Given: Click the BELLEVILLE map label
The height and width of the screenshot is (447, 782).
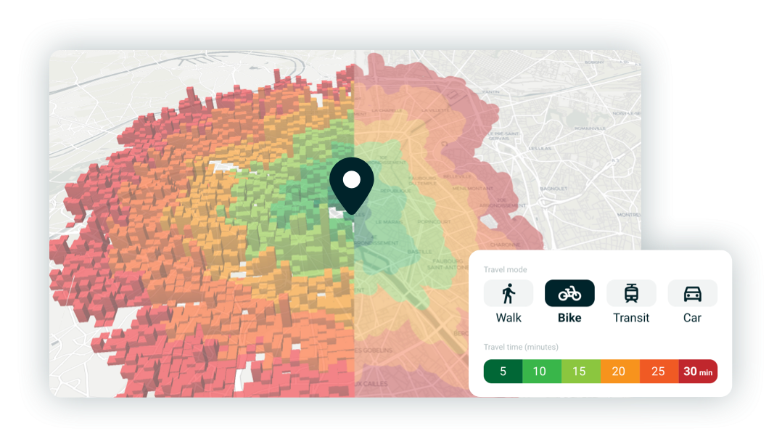Looking at the screenshot, I should (x=457, y=176).
